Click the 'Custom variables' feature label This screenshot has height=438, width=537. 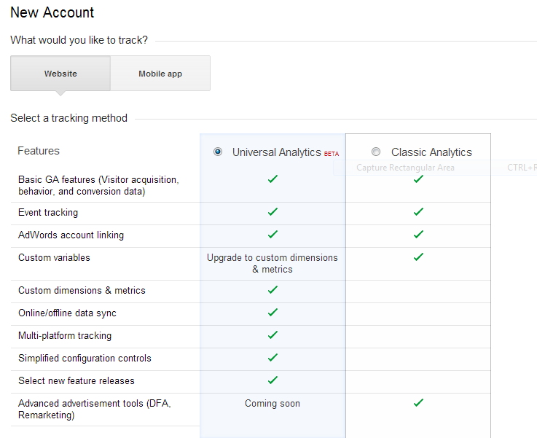point(54,257)
